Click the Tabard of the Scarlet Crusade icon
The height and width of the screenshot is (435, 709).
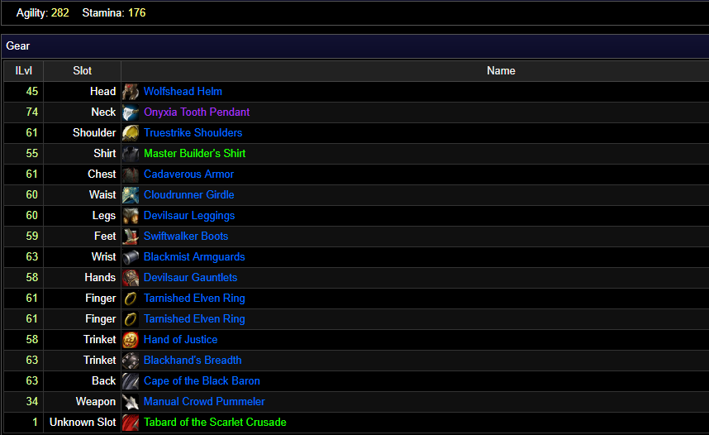coord(131,423)
